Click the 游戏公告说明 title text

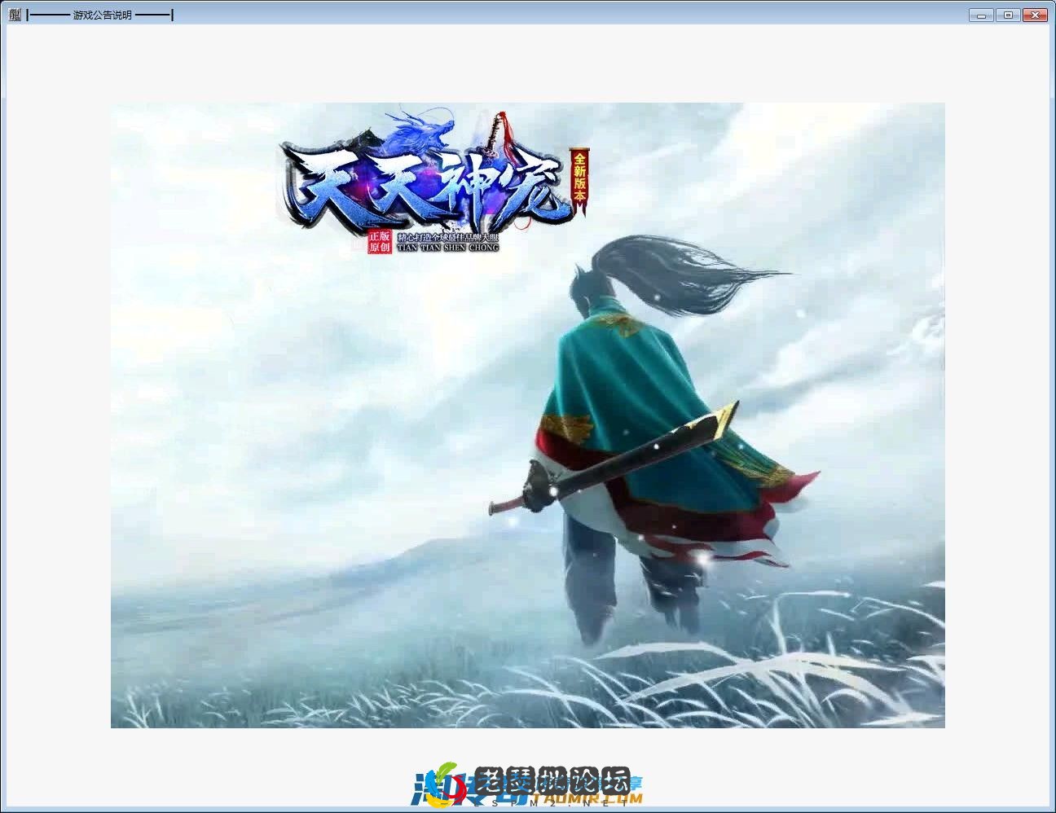click(x=102, y=15)
